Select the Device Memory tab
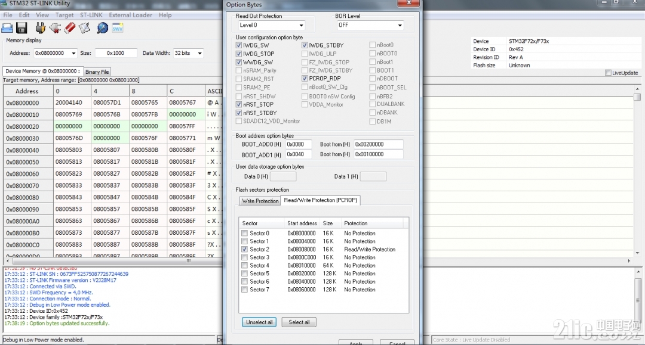The width and height of the screenshot is (645, 345). 42,71
